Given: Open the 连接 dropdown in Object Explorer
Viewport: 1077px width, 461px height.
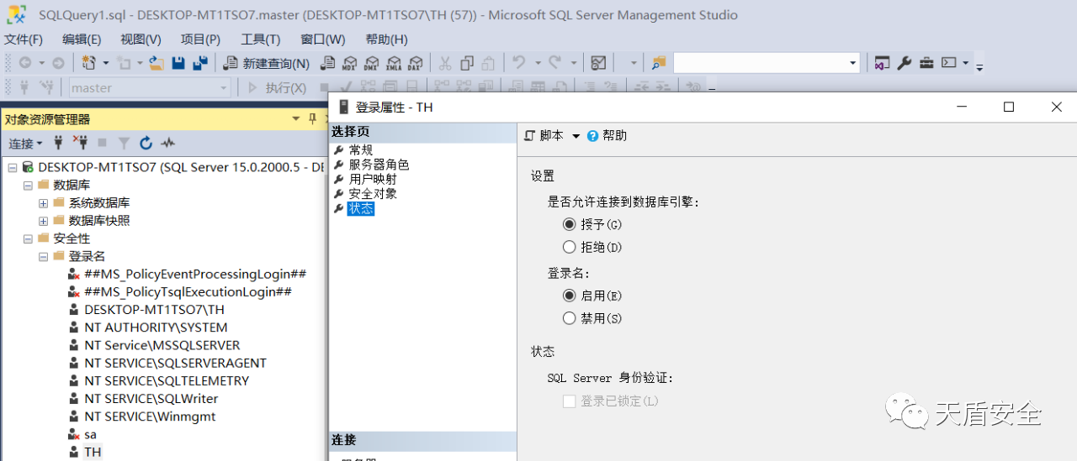Looking at the screenshot, I should (x=25, y=144).
